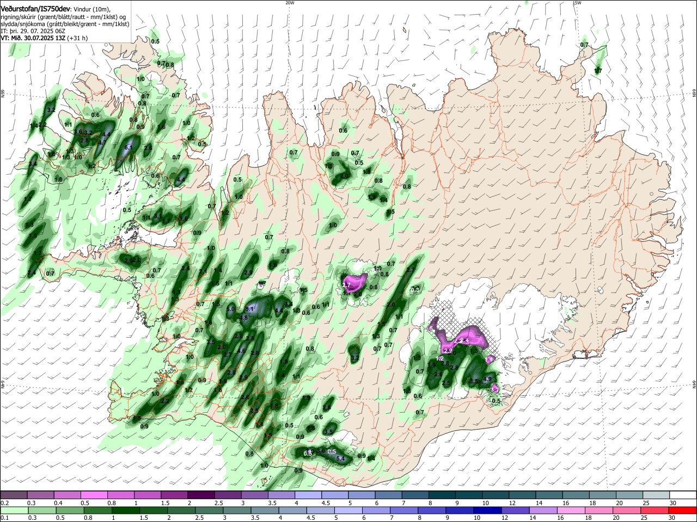Click the 'Vindur (10m)' wind description text
The height and width of the screenshot is (522, 697).
pyautogui.click(x=91, y=9)
